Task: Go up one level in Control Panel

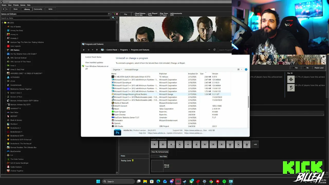Action: pyautogui.click(x=97, y=50)
